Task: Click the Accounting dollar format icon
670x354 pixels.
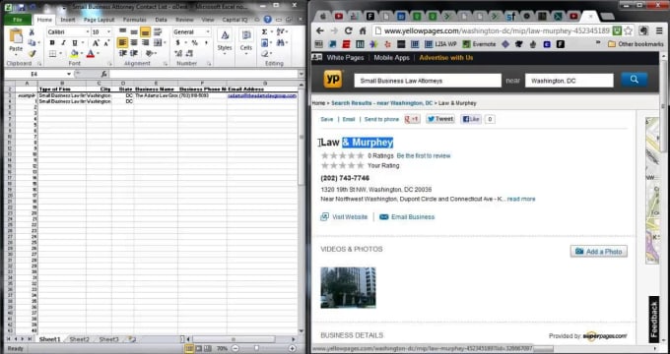Action: click(x=177, y=42)
